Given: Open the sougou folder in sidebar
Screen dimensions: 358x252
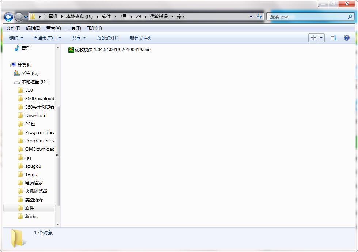Looking at the screenshot, I should tap(33, 166).
